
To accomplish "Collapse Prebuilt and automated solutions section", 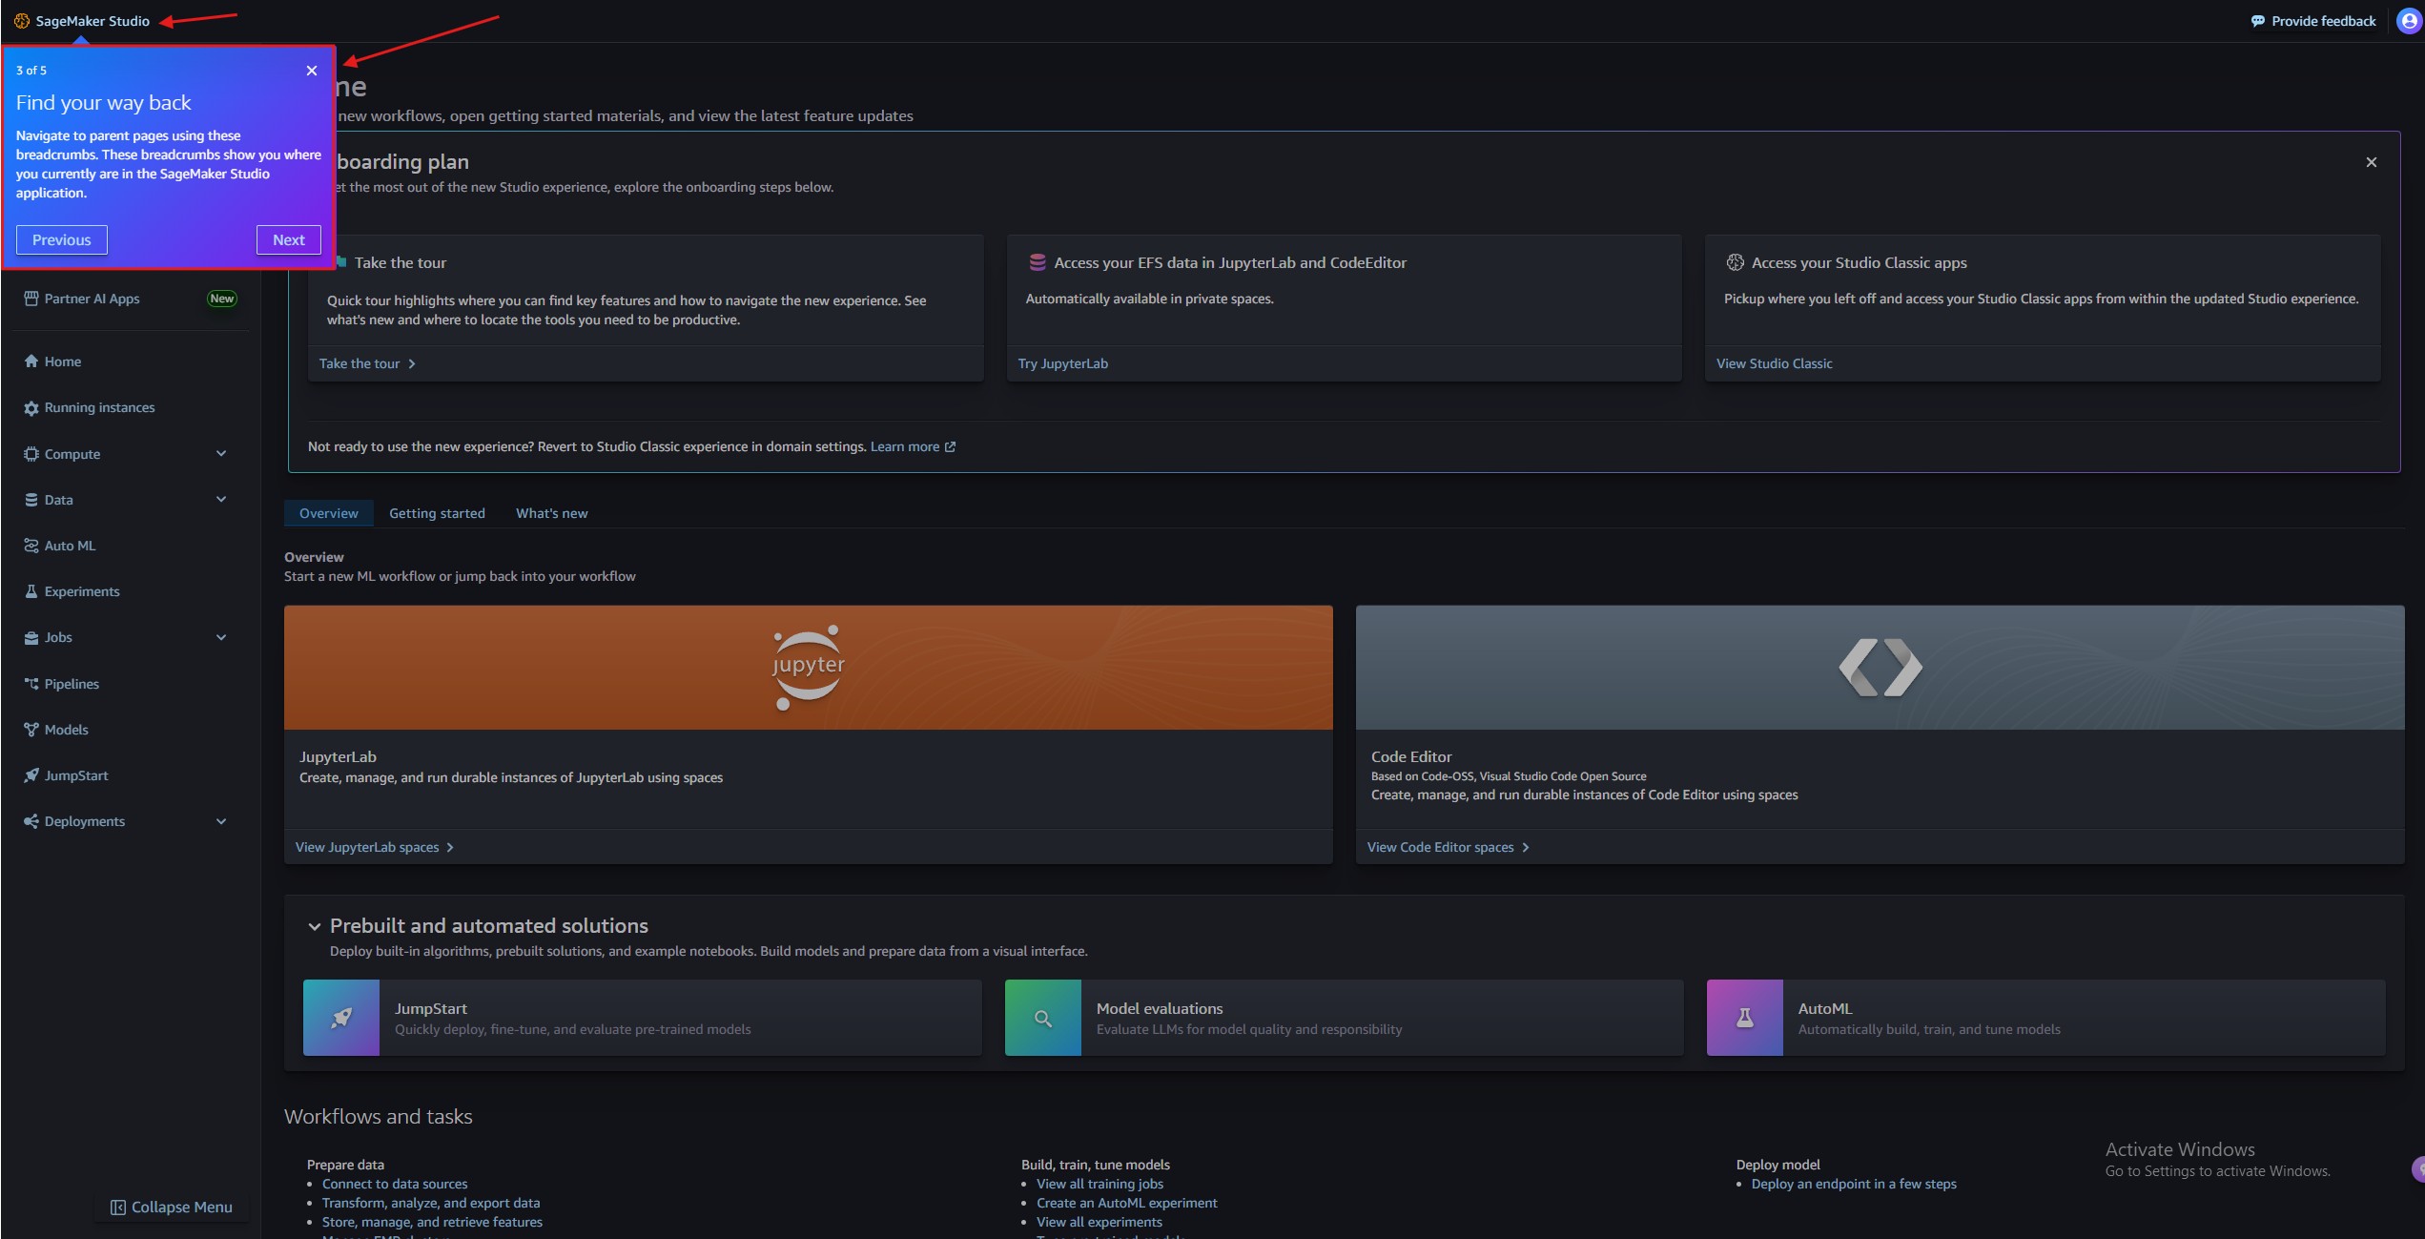I will tap(314, 926).
